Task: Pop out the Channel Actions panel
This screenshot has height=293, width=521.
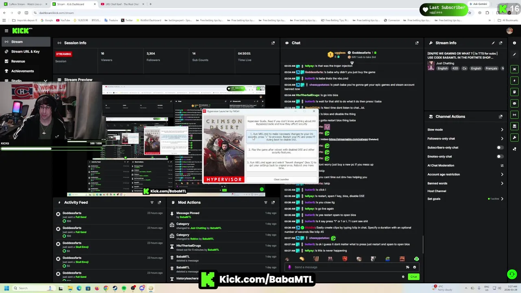Action: 501,116
